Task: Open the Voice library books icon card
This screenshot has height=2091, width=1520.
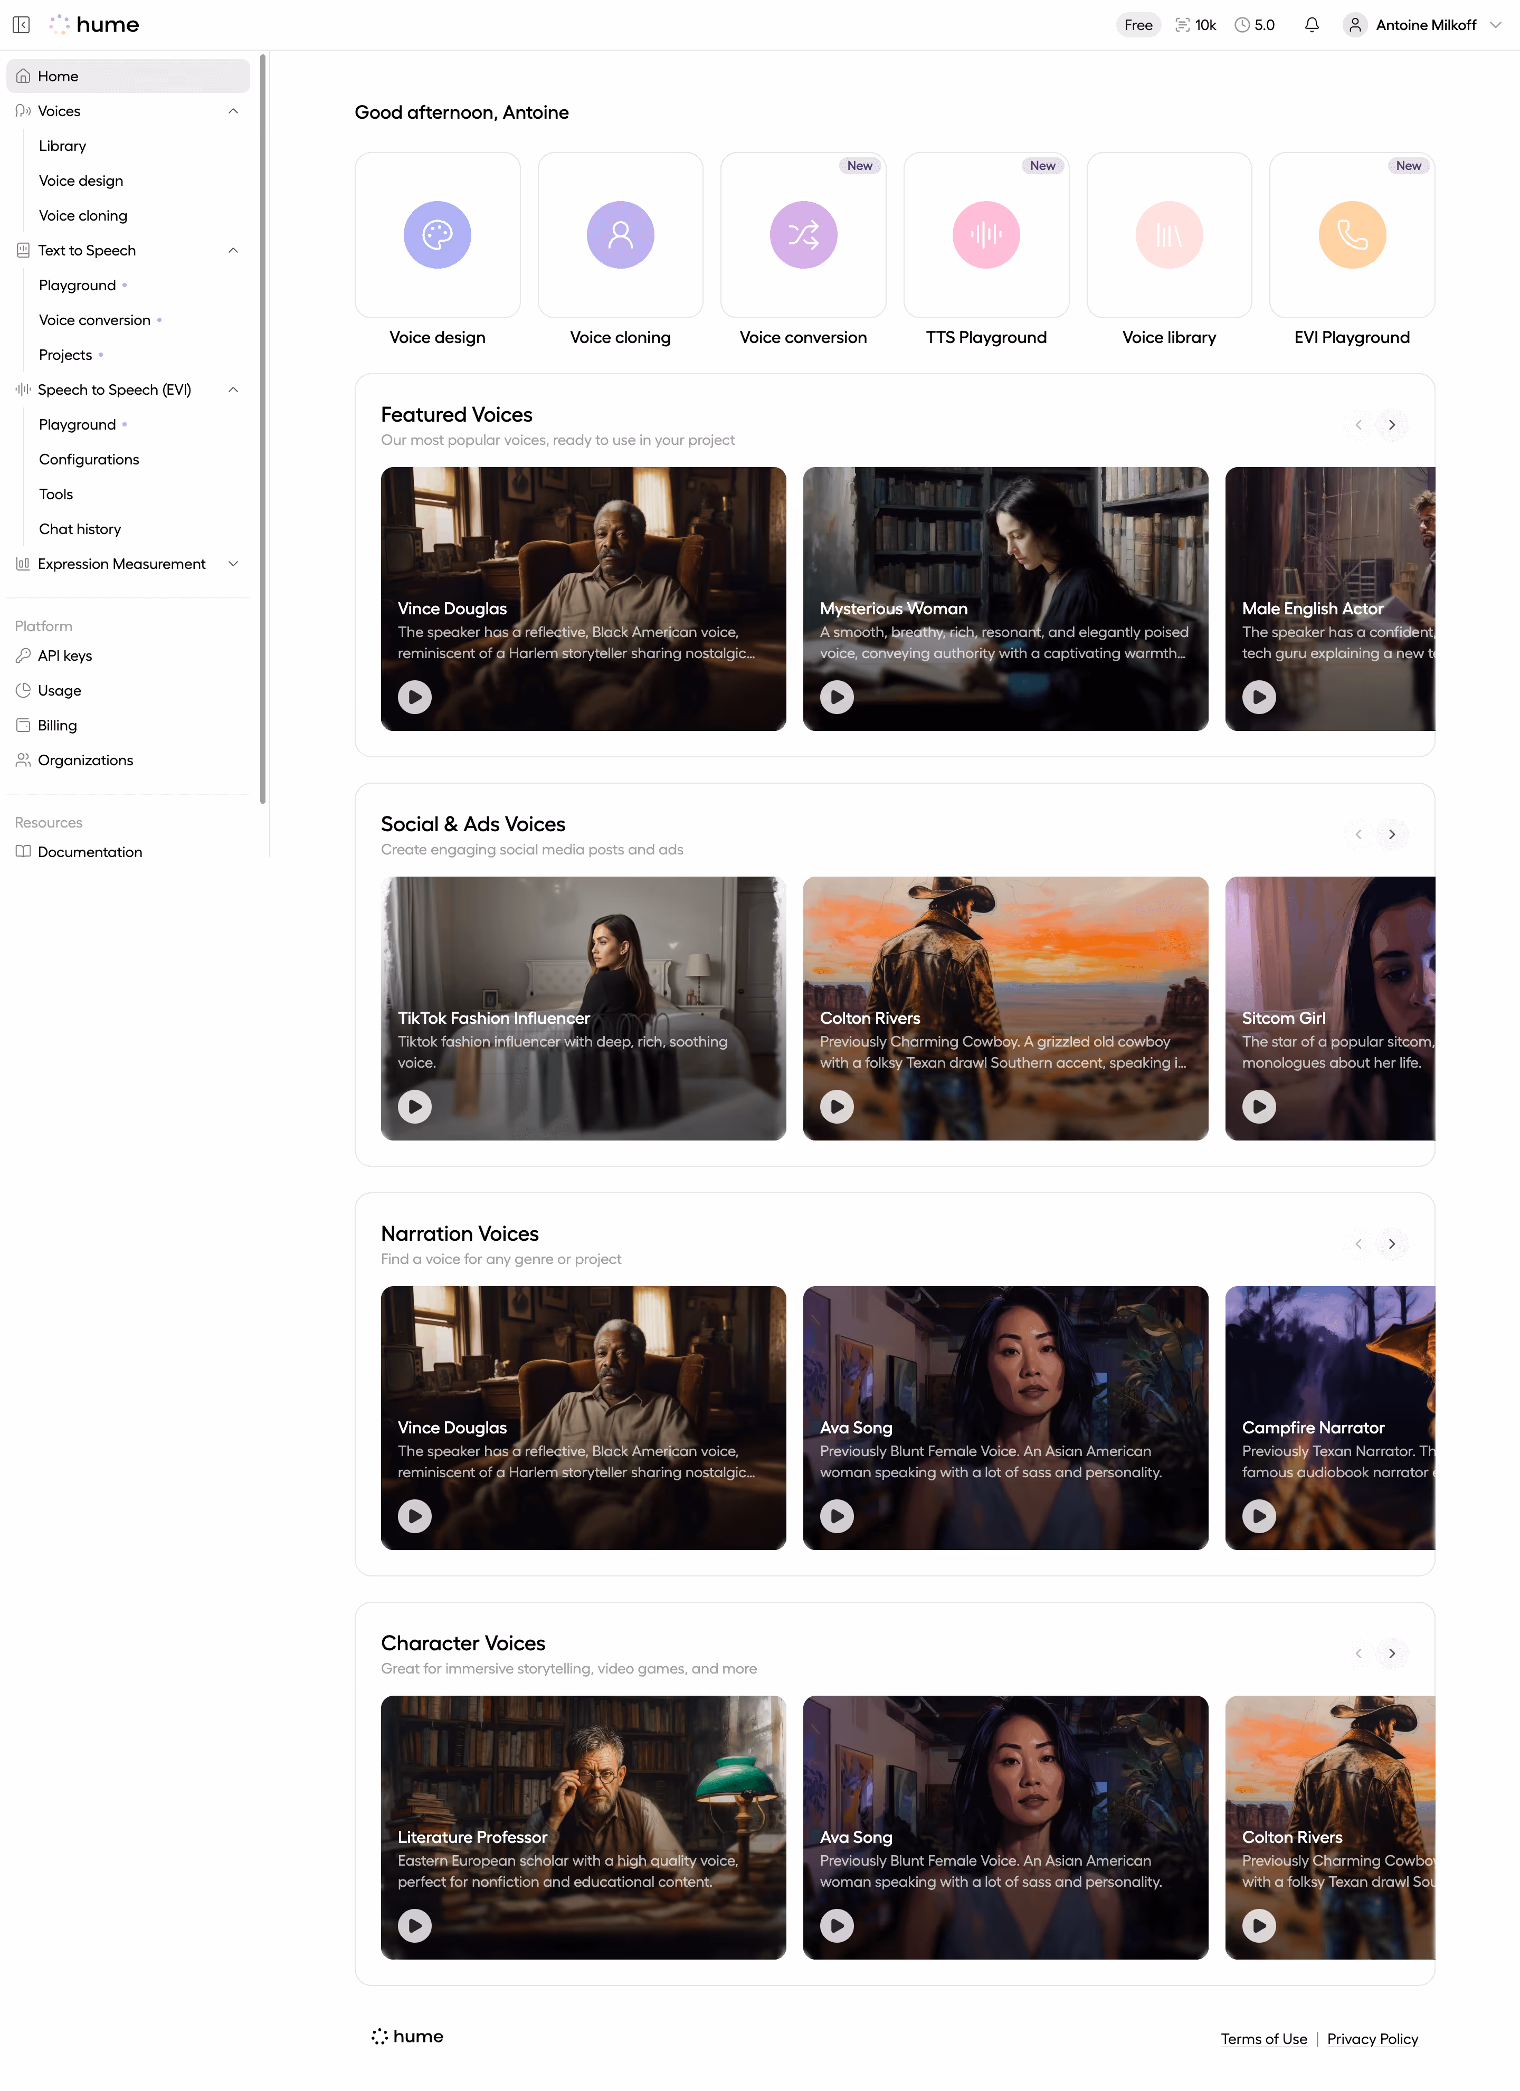Action: pyautogui.click(x=1169, y=235)
